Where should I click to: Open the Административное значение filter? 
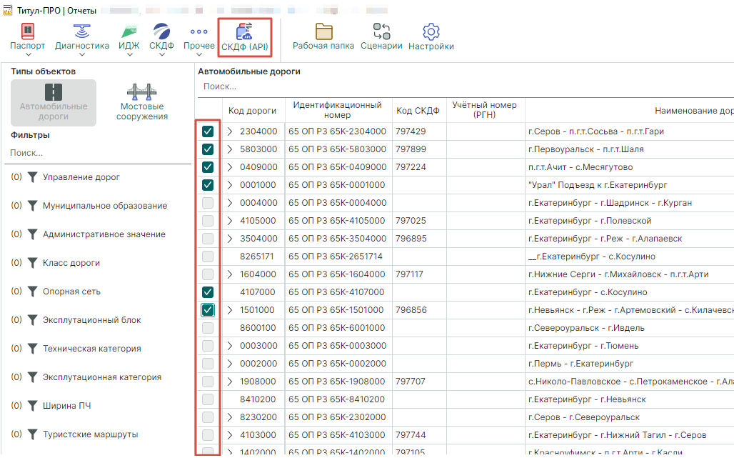click(x=104, y=234)
